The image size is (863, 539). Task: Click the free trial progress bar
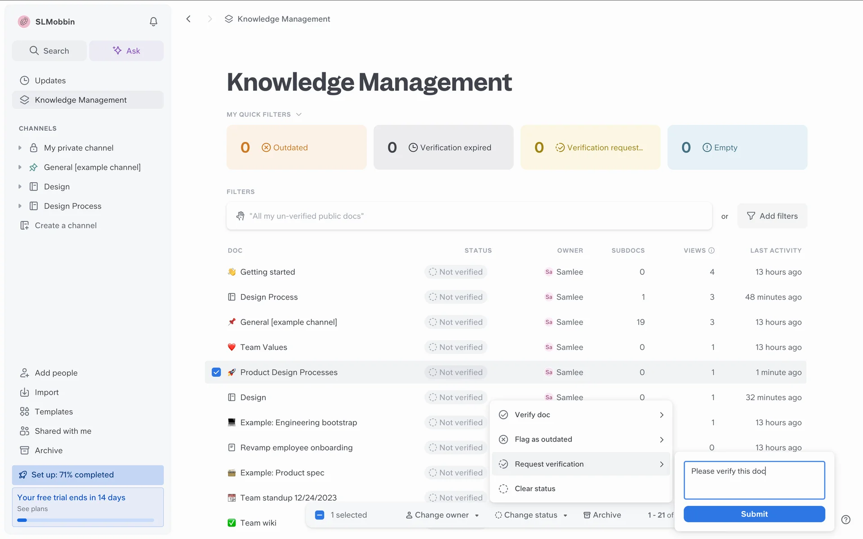(85, 520)
